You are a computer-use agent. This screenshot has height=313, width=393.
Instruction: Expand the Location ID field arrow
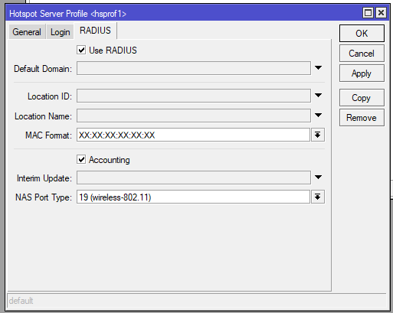click(x=318, y=96)
